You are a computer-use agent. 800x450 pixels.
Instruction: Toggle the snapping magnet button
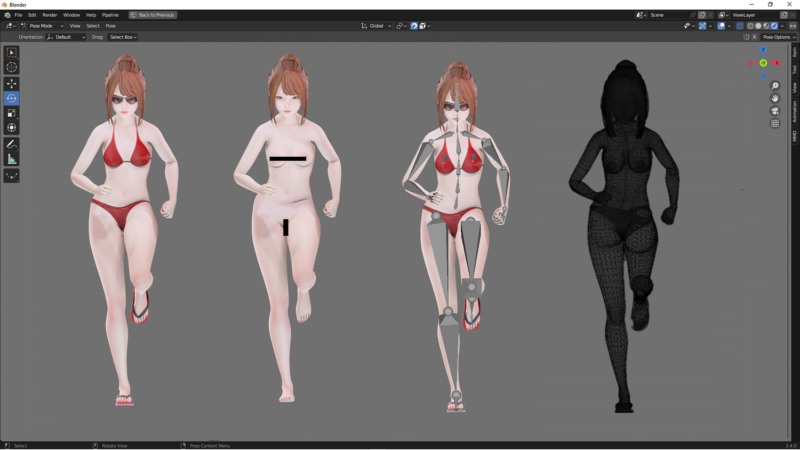pyautogui.click(x=414, y=26)
